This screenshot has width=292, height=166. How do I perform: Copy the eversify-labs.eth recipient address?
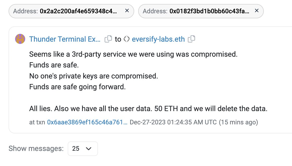(x=192, y=39)
